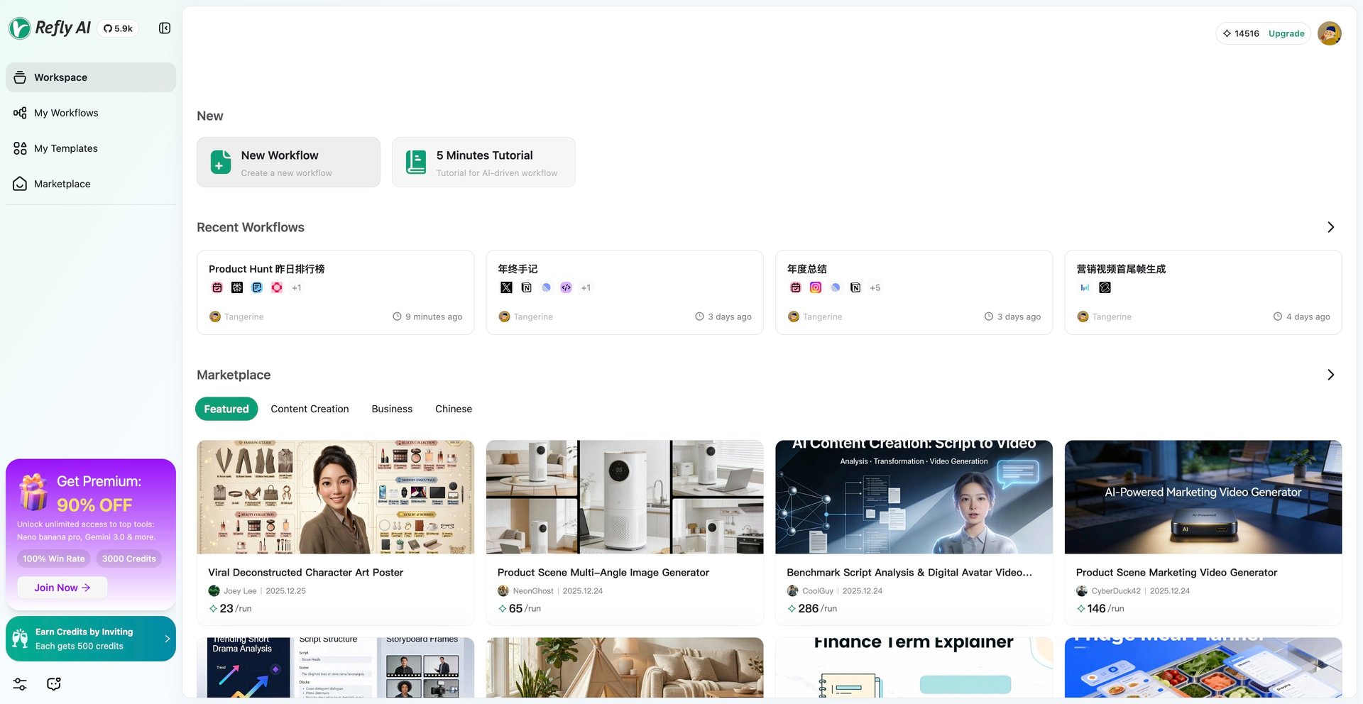Click the feedback chat icon in sidebar footer

pyautogui.click(x=54, y=684)
